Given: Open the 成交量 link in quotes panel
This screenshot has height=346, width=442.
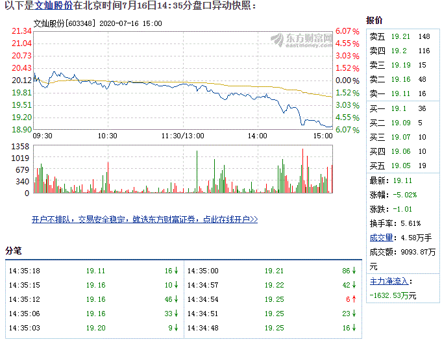Looking at the screenshot, I should point(381,238).
